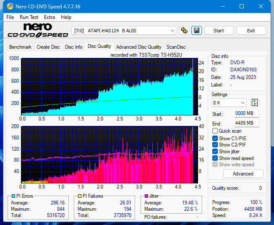
Task: Click the Nero CD-DVD Speed title bar icon
Action: [x=10, y=6]
